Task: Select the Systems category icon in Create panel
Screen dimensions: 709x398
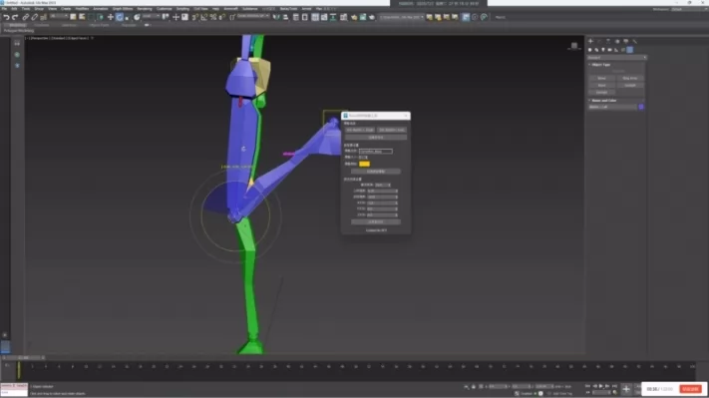Action: point(630,50)
